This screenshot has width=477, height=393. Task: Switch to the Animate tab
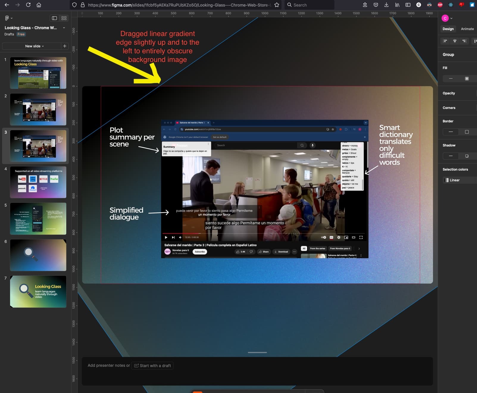coord(467,29)
